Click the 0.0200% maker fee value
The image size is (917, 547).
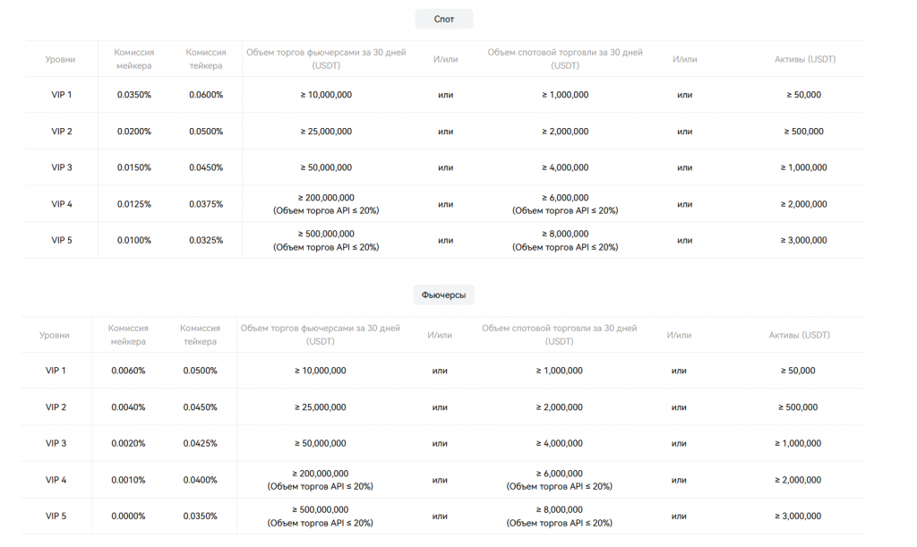click(x=134, y=132)
